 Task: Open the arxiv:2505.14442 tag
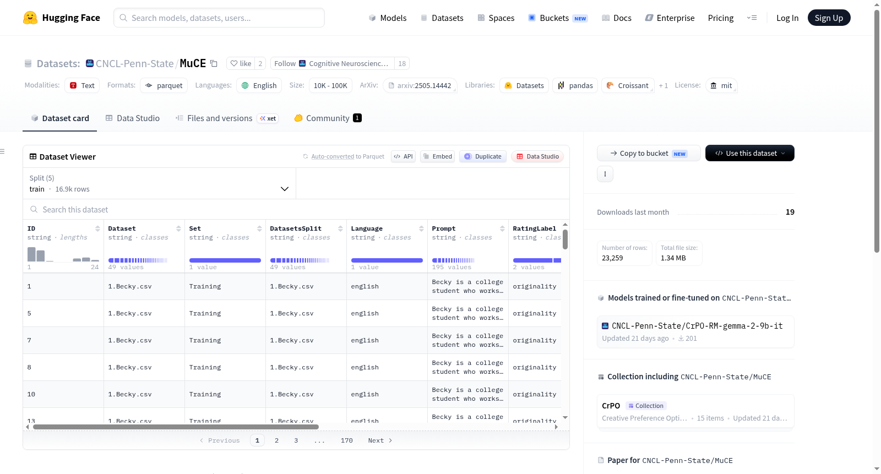click(x=420, y=86)
